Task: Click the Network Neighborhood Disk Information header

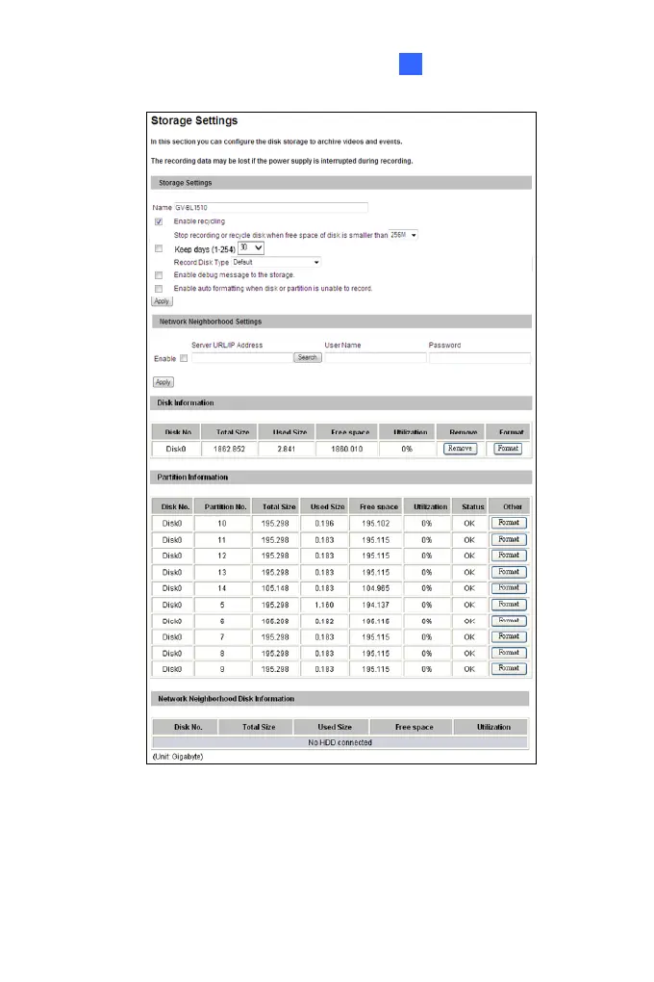Action: (x=340, y=698)
